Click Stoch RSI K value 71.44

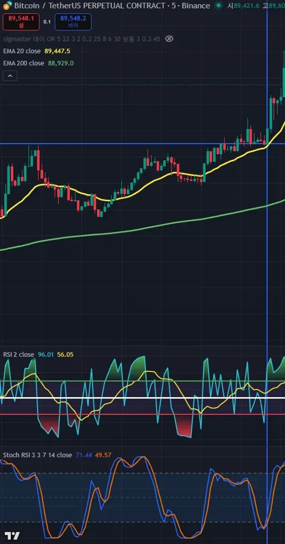click(84, 455)
